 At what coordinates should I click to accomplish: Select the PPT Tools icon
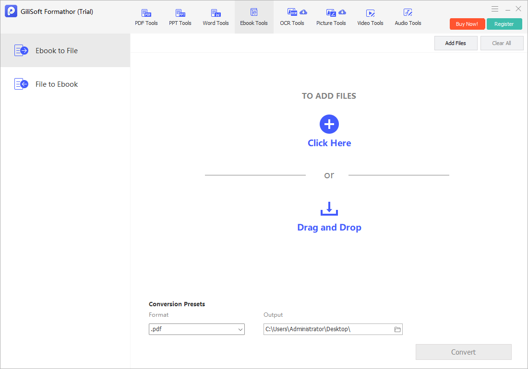point(180,13)
